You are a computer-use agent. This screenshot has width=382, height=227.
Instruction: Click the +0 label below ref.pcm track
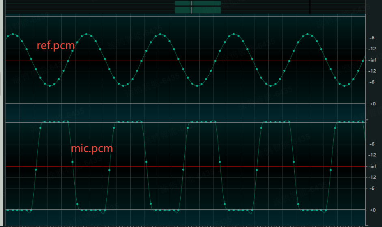point(372,104)
